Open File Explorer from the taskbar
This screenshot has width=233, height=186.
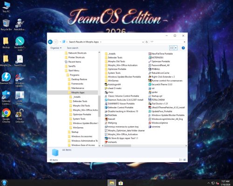point(112,183)
